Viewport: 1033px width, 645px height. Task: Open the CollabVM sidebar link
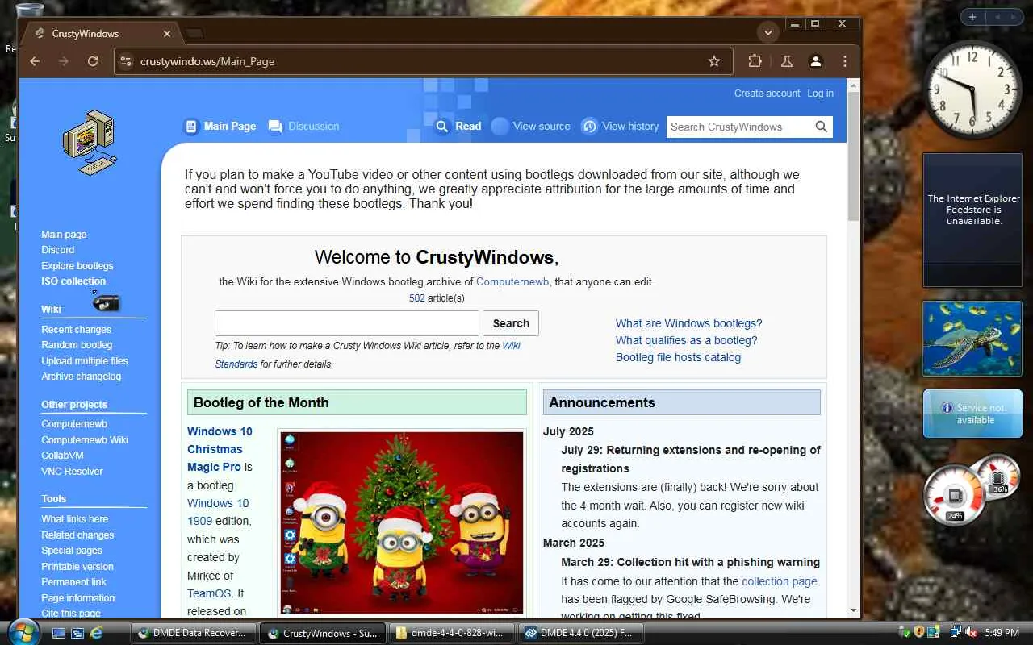tap(63, 456)
